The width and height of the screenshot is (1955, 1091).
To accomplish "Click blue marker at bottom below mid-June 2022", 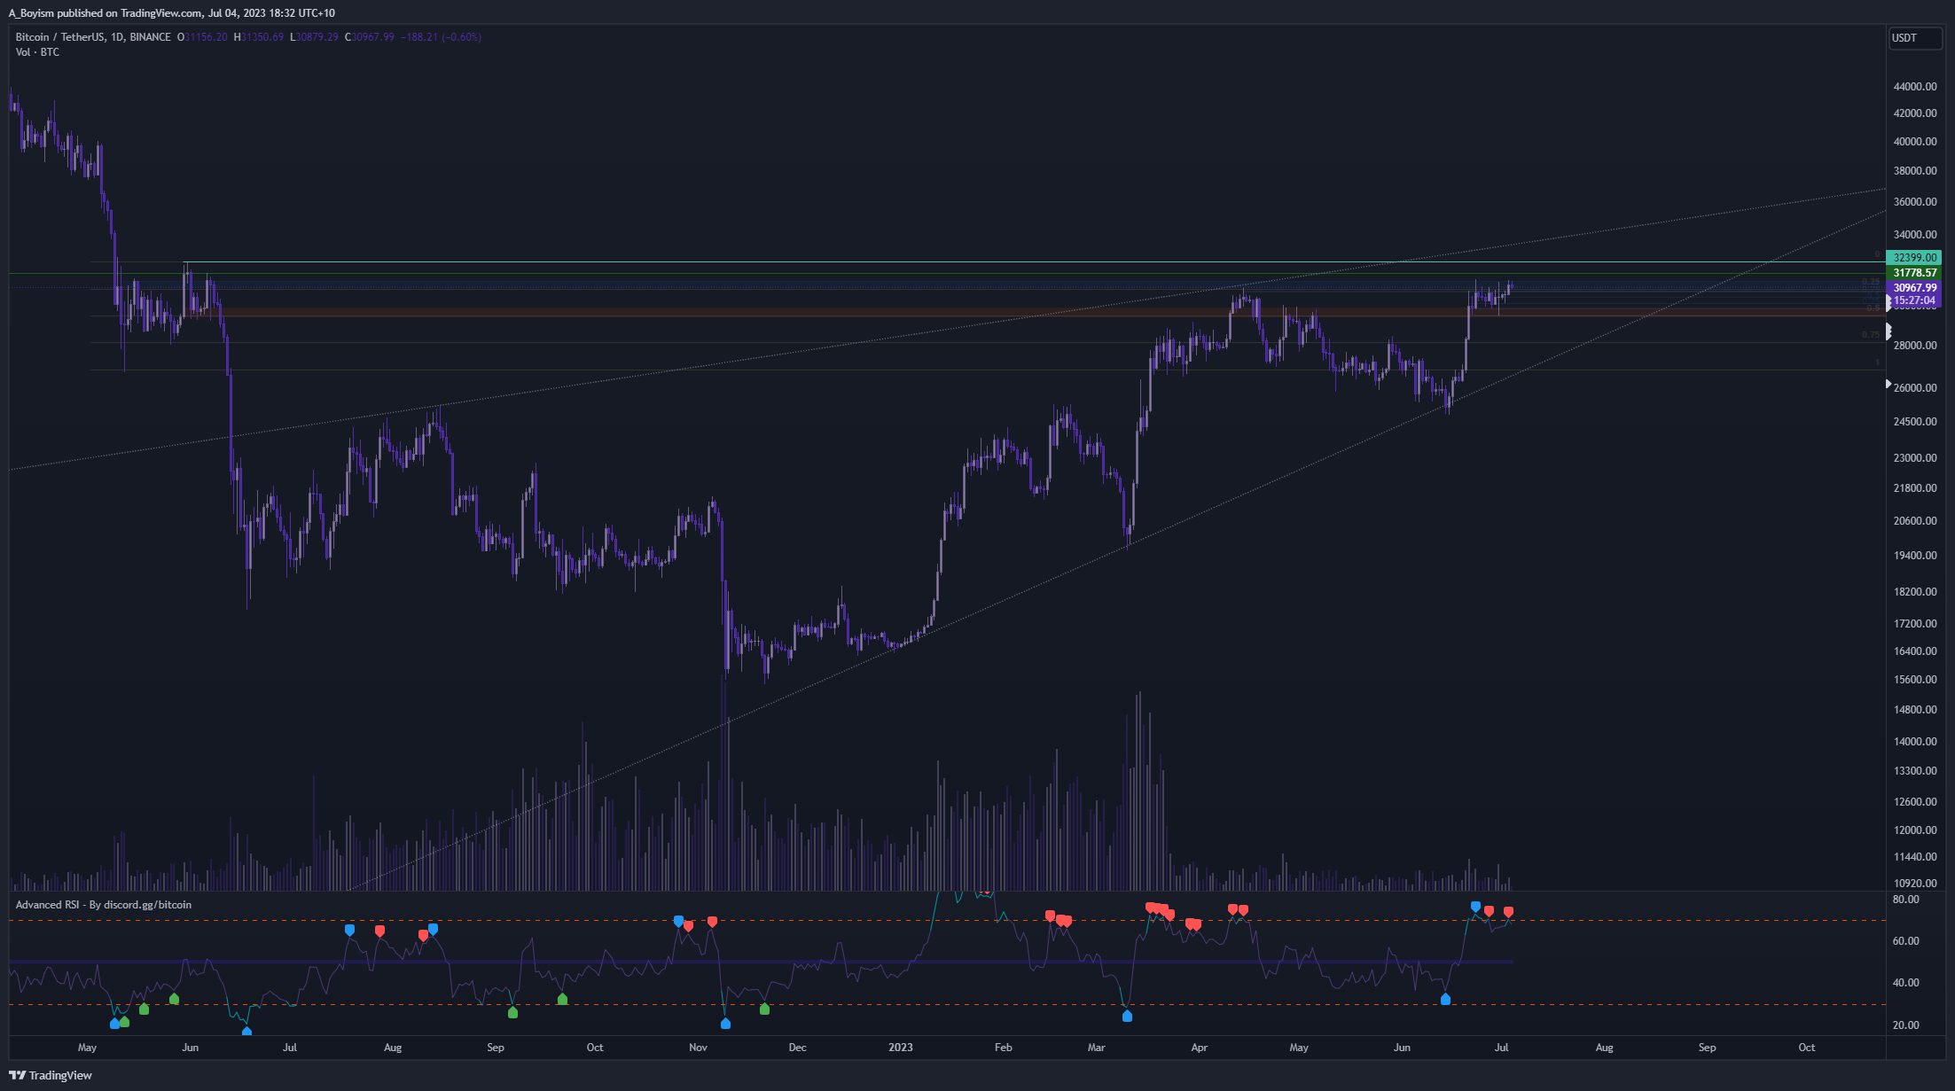I will tap(246, 1032).
